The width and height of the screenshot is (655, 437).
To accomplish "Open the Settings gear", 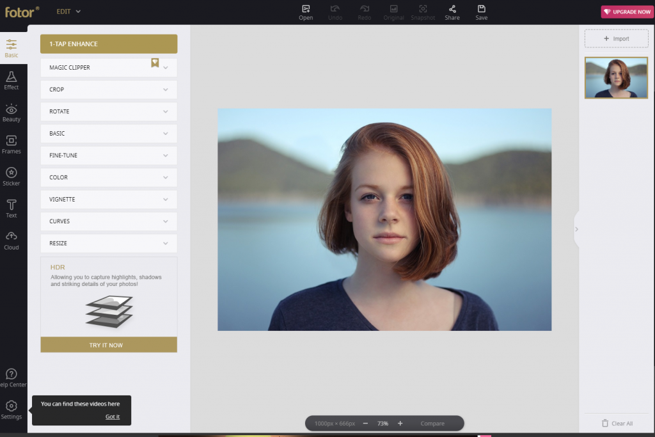I will 12,410.
